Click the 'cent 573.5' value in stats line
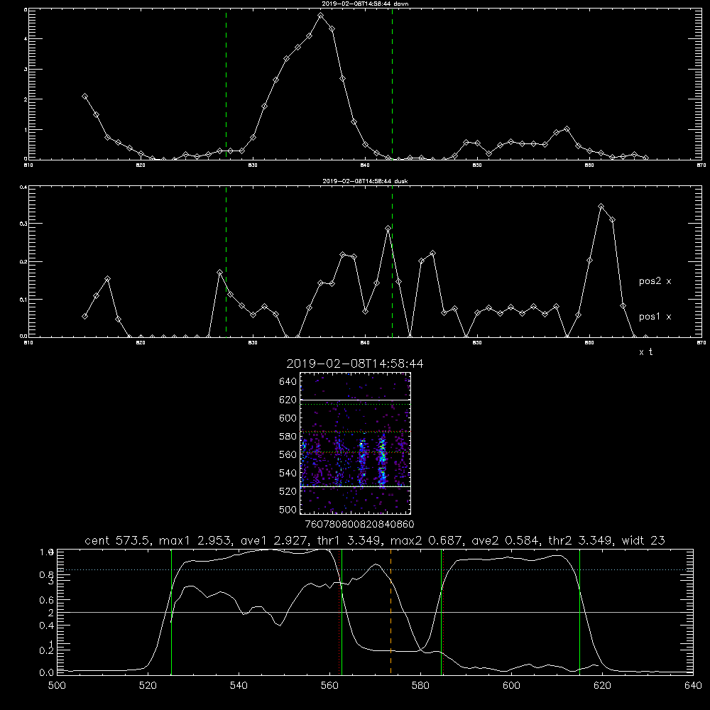The image size is (710, 710). tap(118, 540)
